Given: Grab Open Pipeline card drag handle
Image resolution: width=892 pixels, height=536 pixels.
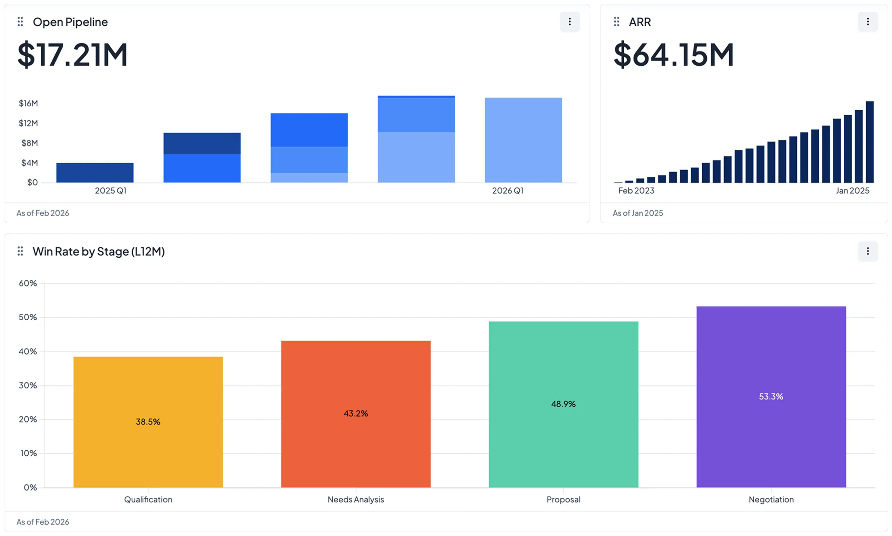Looking at the screenshot, I should (20, 22).
